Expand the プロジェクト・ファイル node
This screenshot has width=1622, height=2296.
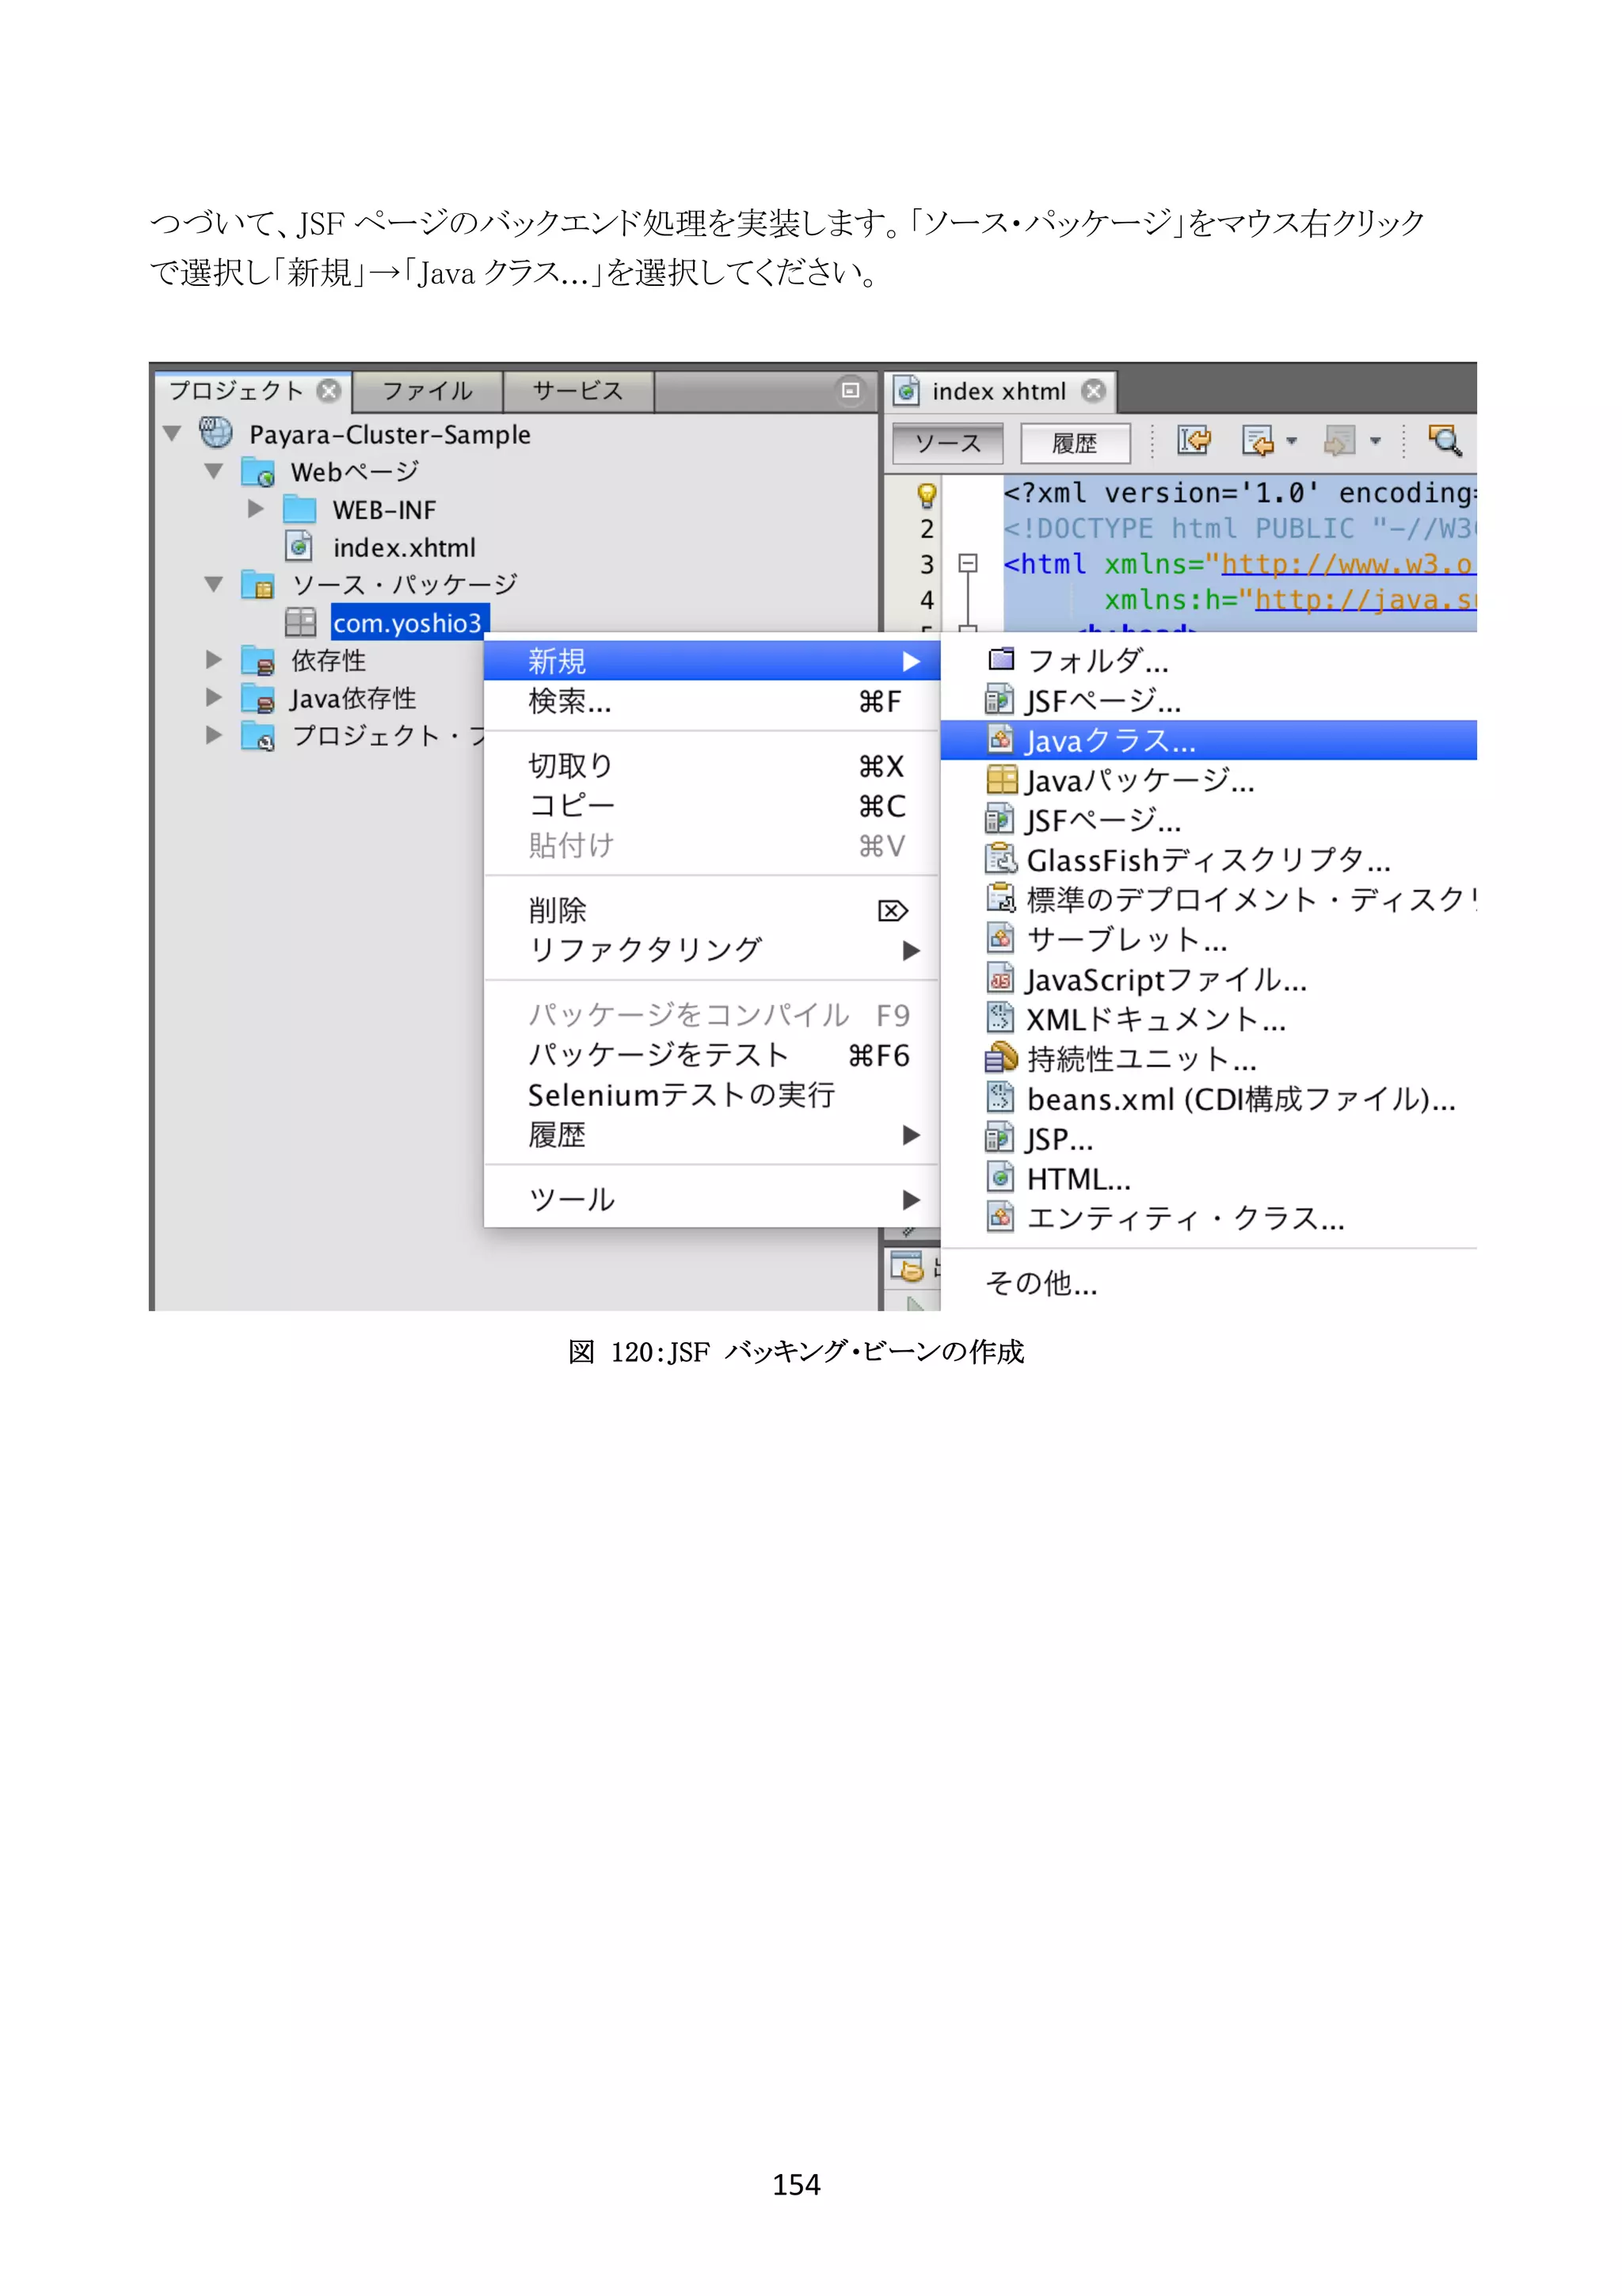pos(214,735)
